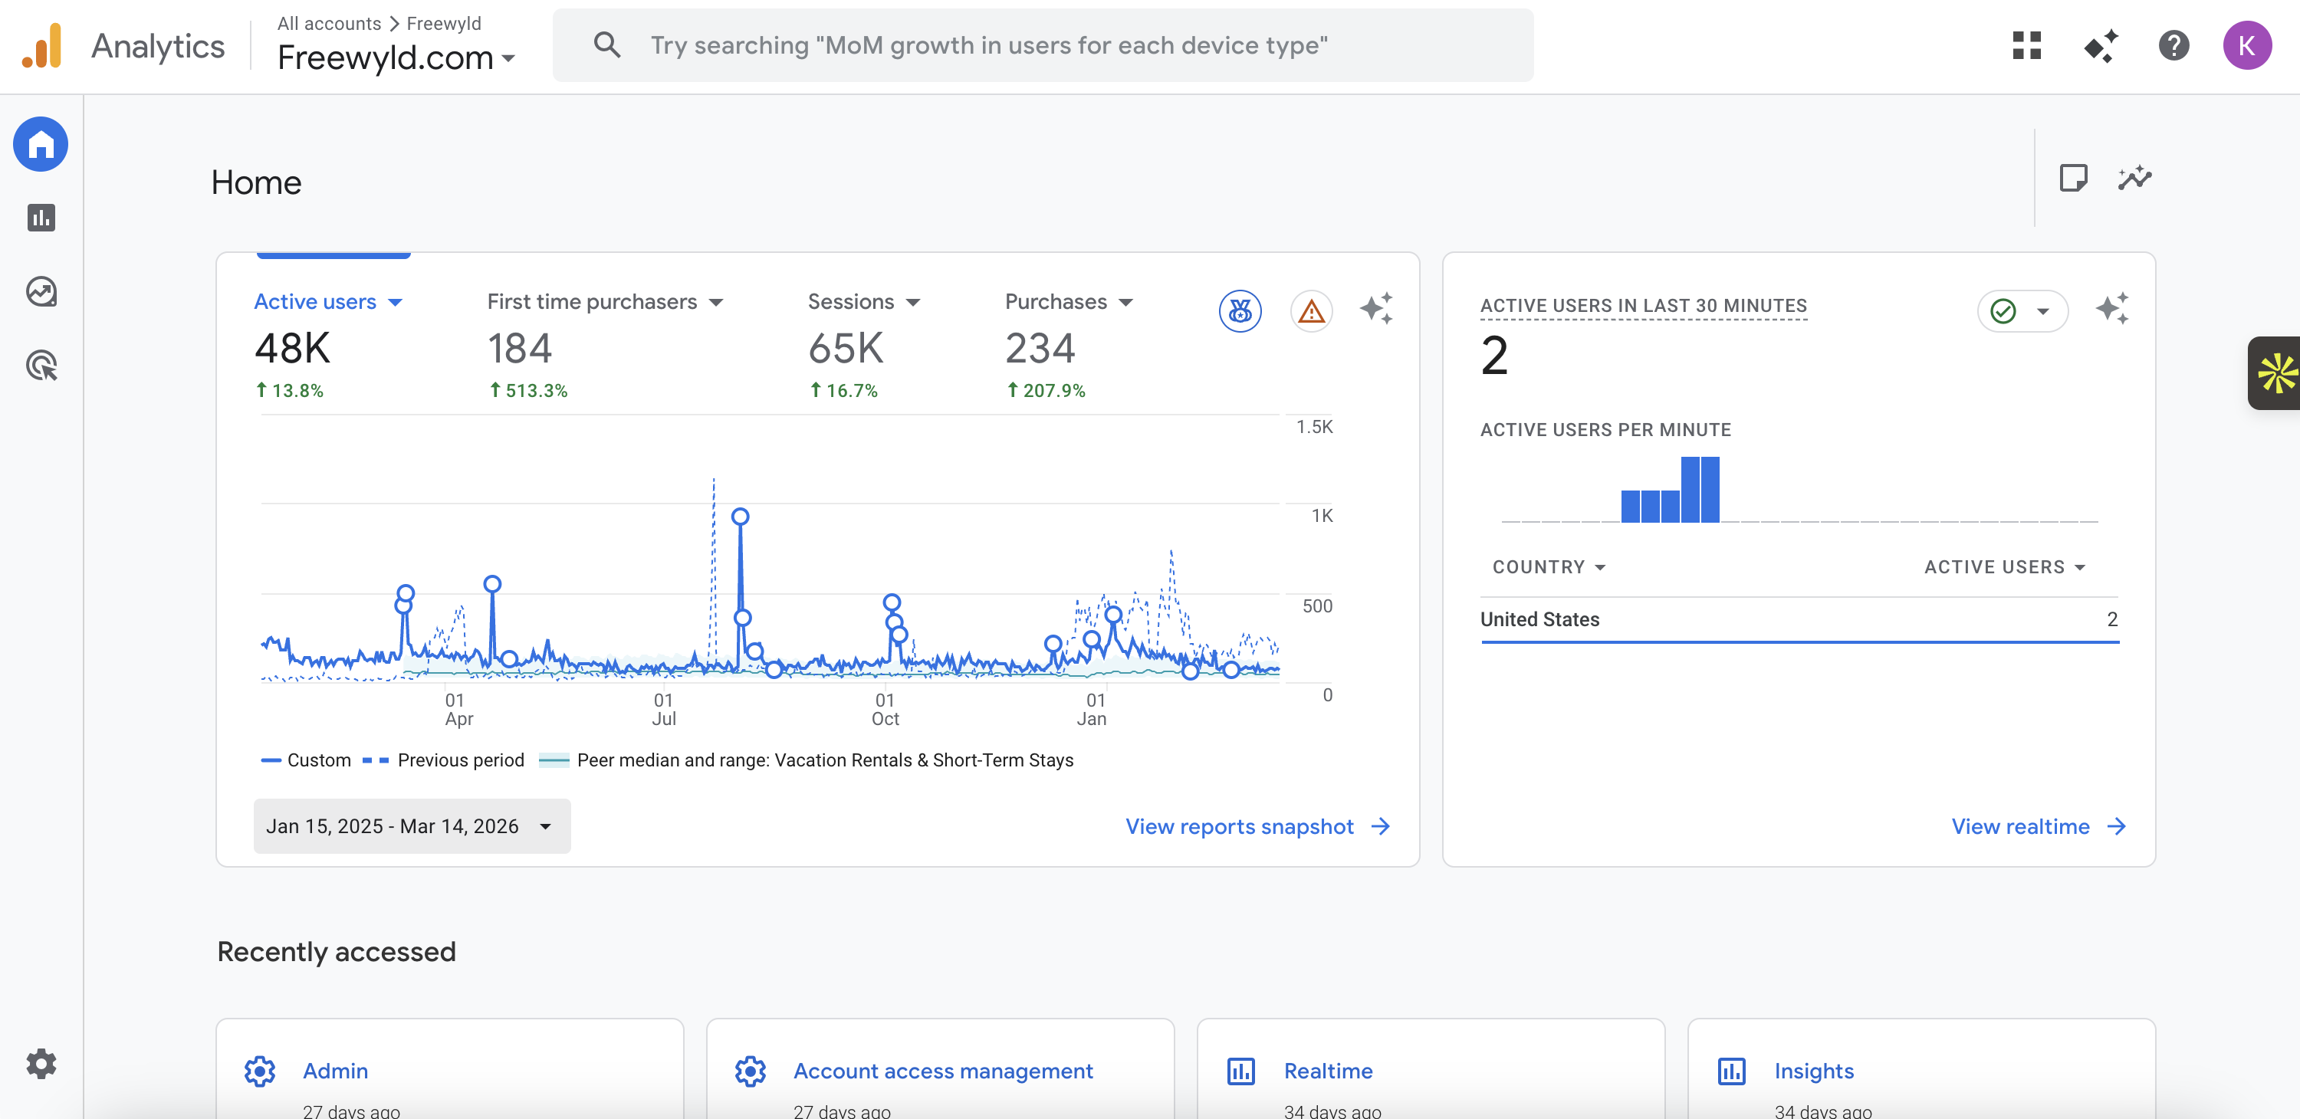The image size is (2300, 1119).
Task: Click the Google Analytics logo
Action: [x=42, y=45]
